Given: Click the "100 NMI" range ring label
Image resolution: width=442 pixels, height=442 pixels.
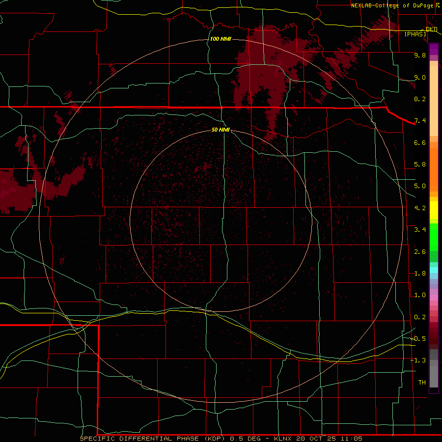Looking at the screenshot, I should [221, 39].
